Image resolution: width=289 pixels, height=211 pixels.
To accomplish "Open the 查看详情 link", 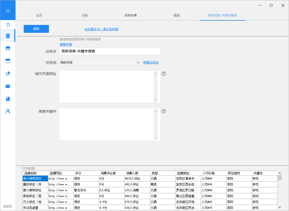I will (x=66, y=44).
